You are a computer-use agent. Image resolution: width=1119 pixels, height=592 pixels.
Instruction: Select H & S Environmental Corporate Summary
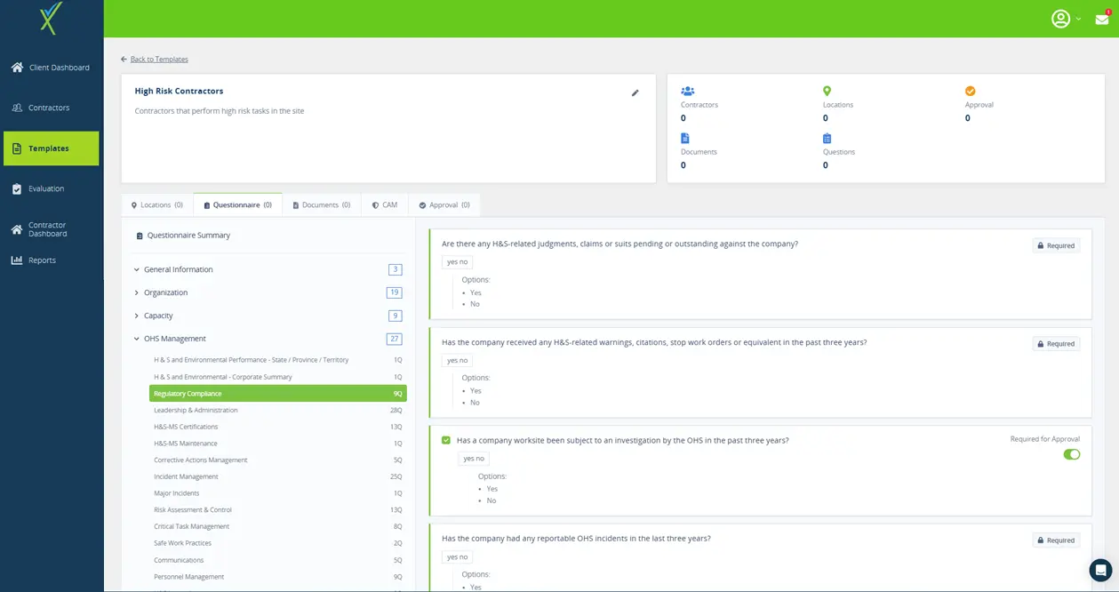277,377
